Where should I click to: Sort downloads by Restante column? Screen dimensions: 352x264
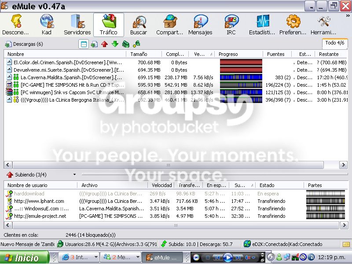[331, 54]
